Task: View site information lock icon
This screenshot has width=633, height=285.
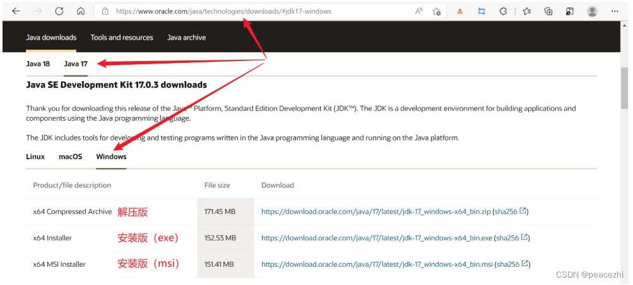Action: coord(105,11)
